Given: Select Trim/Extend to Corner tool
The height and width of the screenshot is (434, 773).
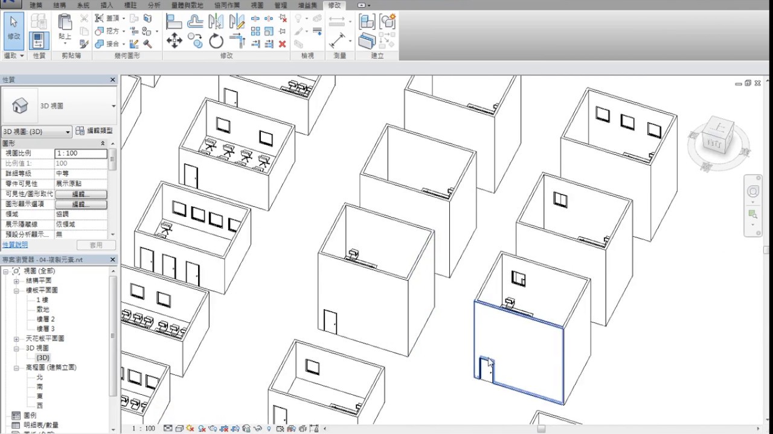Looking at the screenshot, I should click(x=237, y=40).
